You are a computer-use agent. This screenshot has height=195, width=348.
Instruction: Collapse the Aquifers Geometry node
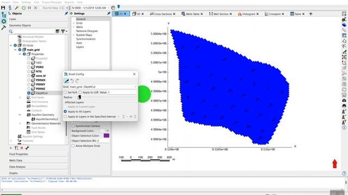(20, 115)
